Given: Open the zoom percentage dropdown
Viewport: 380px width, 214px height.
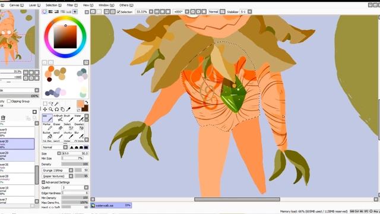Looking at the screenshot, I should point(151,12).
